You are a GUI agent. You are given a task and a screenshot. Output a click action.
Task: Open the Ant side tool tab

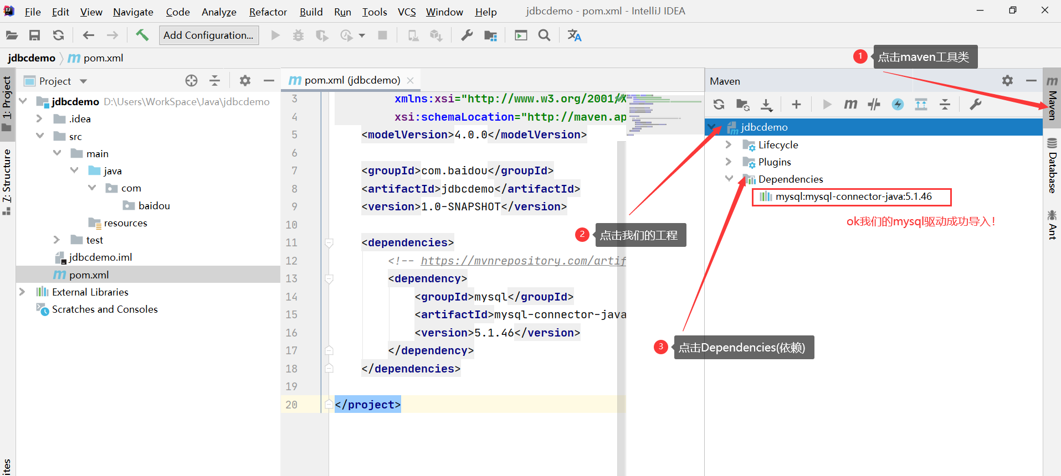coord(1052,224)
